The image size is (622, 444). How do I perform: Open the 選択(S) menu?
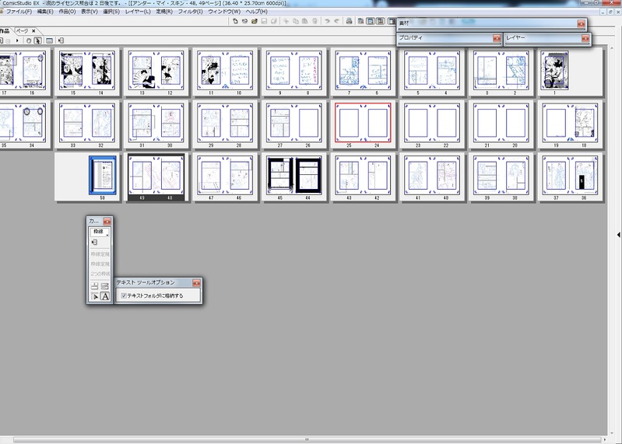(x=111, y=12)
